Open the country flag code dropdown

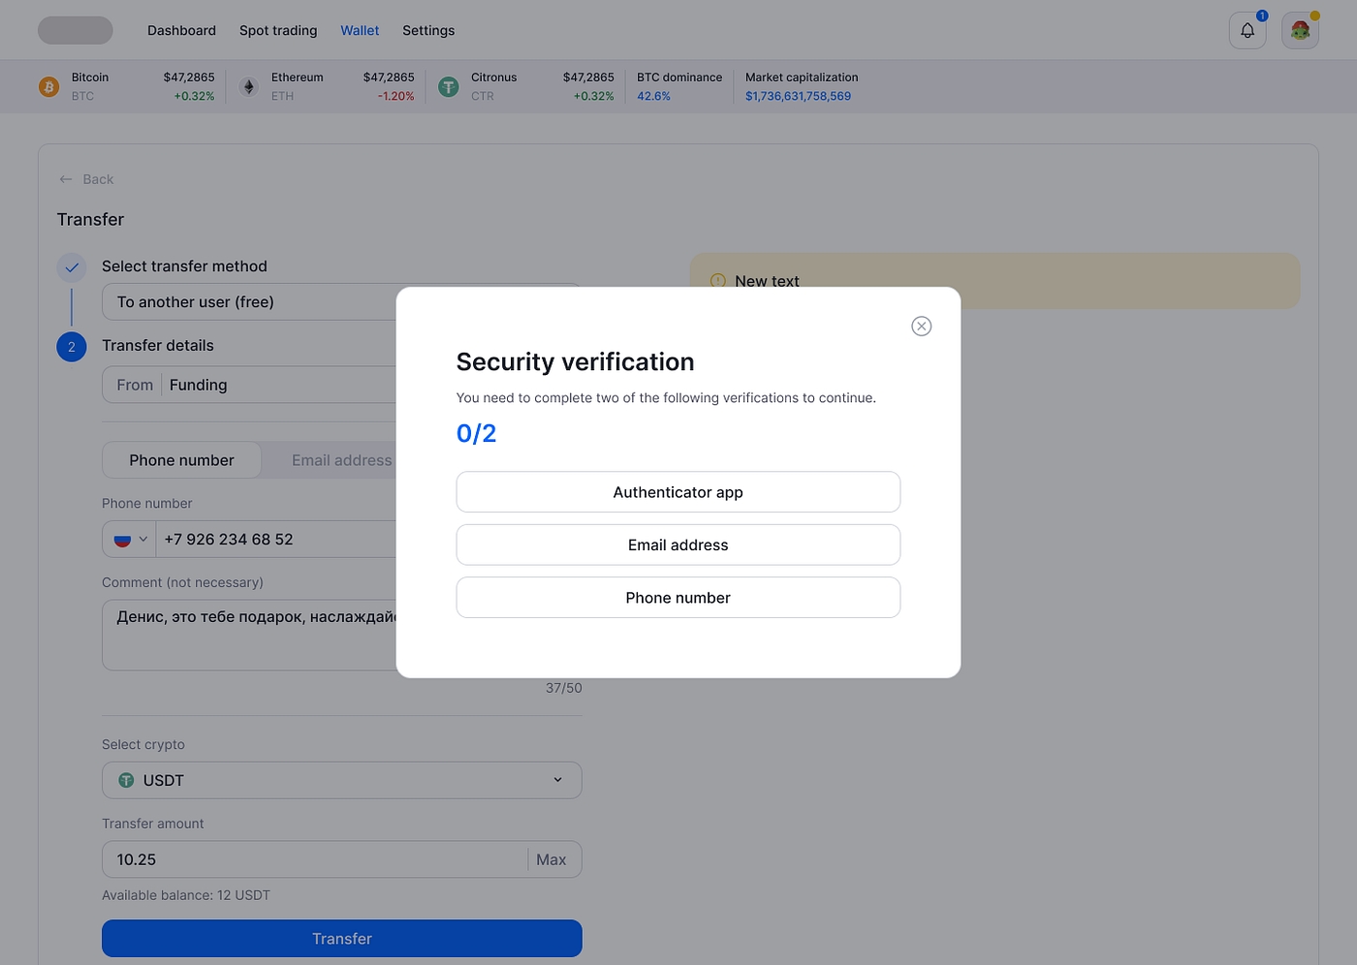[130, 540]
